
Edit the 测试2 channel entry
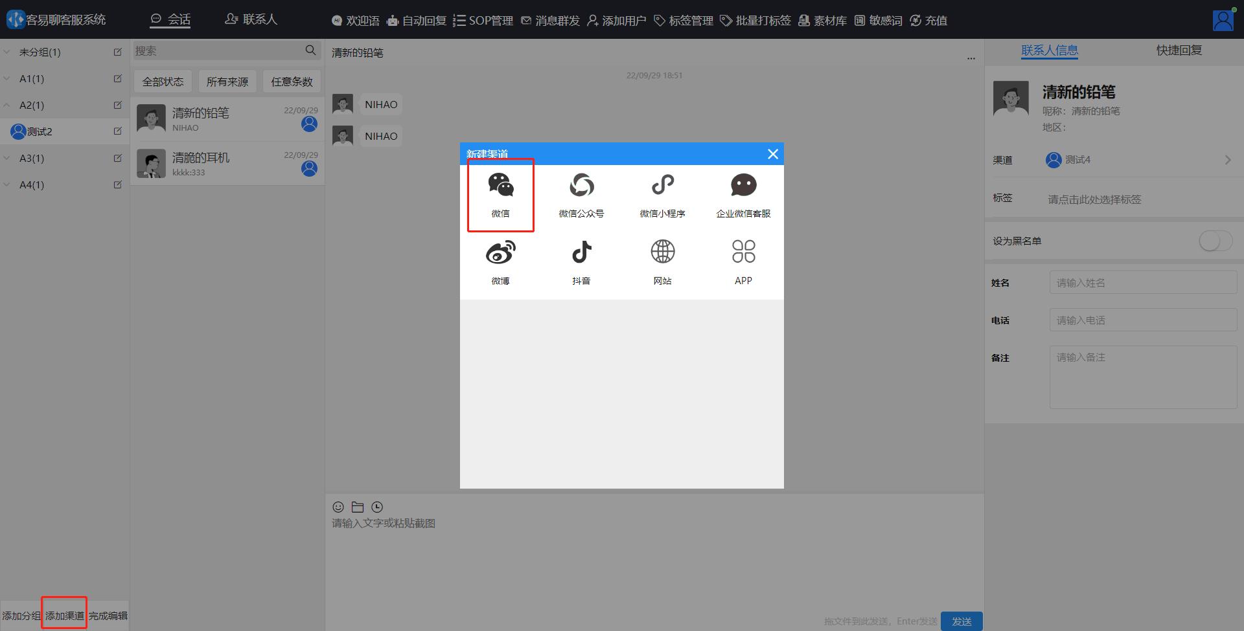117,131
